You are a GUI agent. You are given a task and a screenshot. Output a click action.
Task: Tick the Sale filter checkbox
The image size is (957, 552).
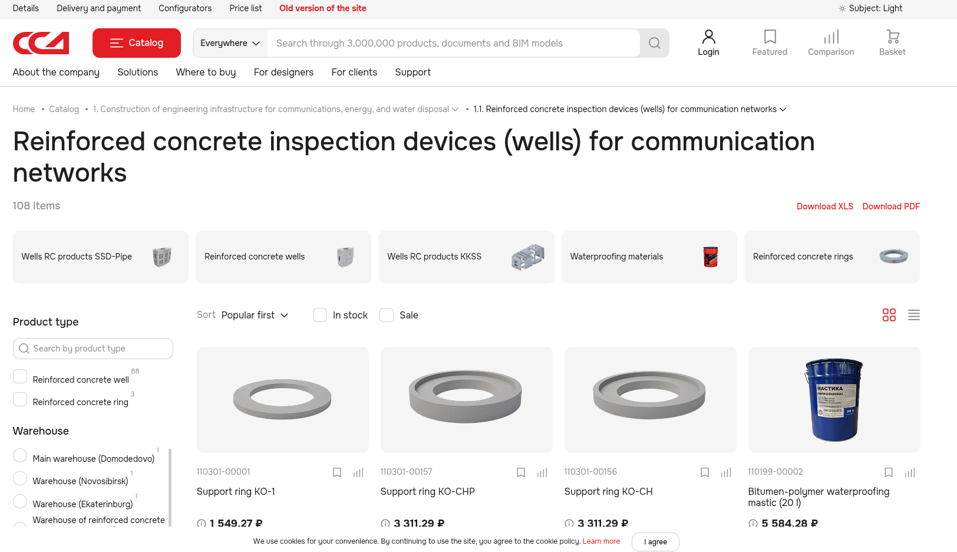[x=387, y=315]
